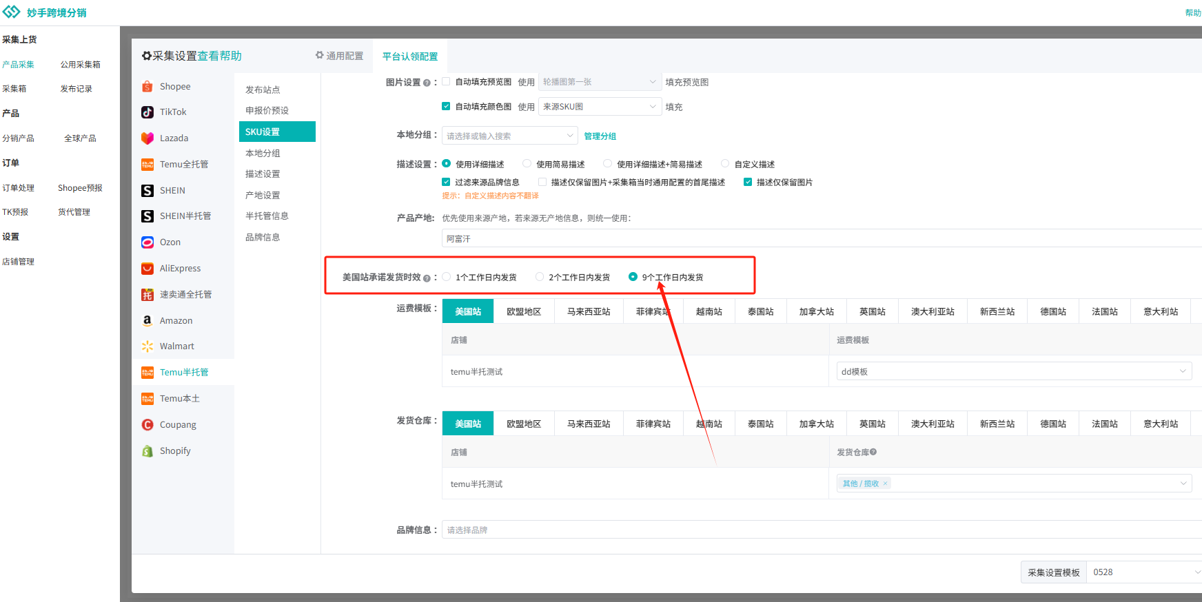This screenshot has height=602, width=1202.
Task: Click the Ozon platform icon
Action: (x=147, y=242)
